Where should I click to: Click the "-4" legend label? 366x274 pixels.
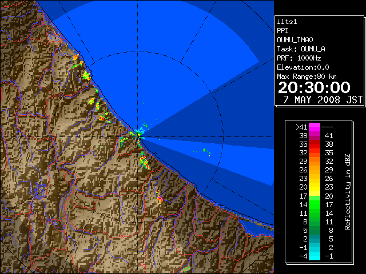pyautogui.click(x=303, y=256)
